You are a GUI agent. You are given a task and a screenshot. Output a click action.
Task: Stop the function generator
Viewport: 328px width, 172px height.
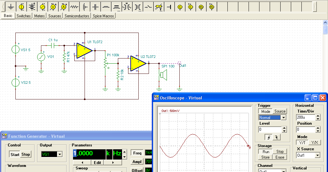(x=26, y=154)
